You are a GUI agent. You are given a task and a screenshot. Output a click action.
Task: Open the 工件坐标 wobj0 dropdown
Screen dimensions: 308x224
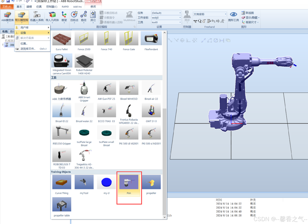[166, 17]
